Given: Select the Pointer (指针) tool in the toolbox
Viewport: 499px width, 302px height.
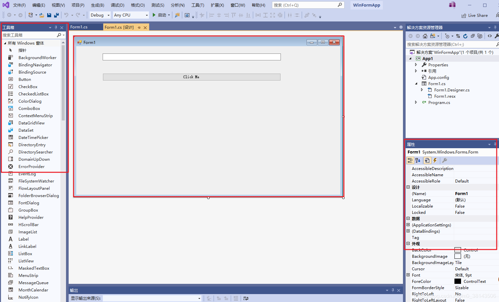Looking at the screenshot, I should (x=22, y=50).
